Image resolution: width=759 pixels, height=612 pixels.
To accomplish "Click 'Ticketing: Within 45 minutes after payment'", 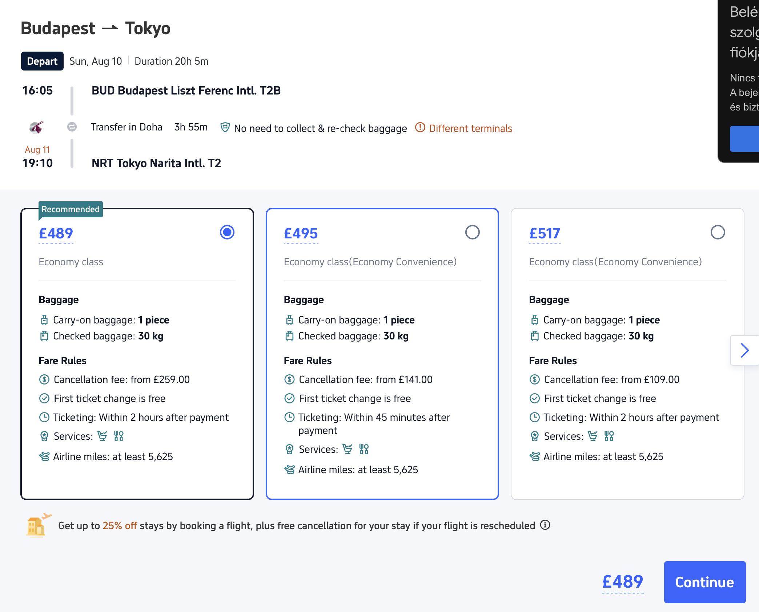I will pyautogui.click(x=374, y=424).
